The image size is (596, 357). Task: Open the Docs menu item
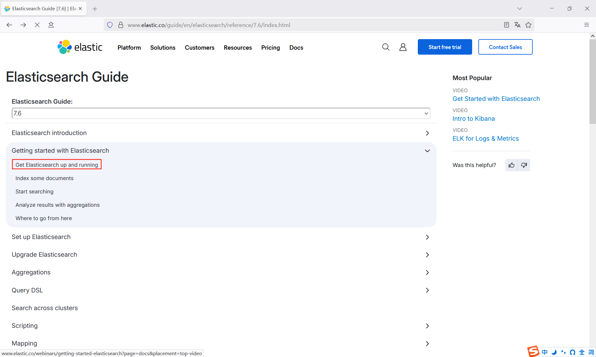coord(296,47)
